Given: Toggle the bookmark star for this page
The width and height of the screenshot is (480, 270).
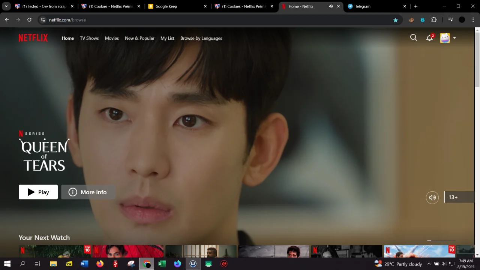Looking at the screenshot, I should 395,20.
